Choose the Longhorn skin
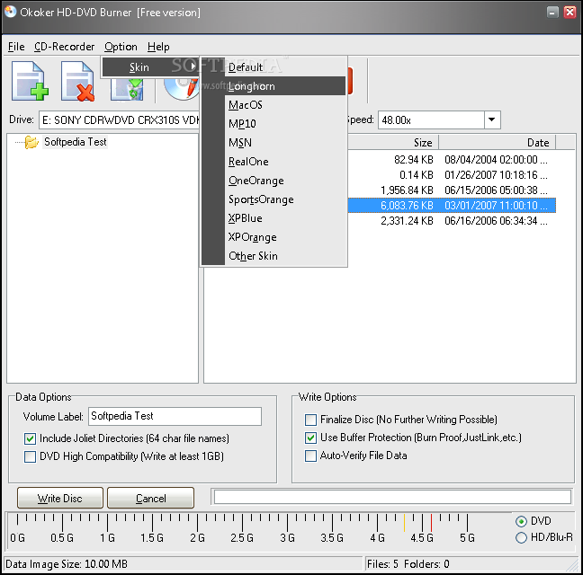Viewport: 583px width, 575px height. pyautogui.click(x=274, y=86)
